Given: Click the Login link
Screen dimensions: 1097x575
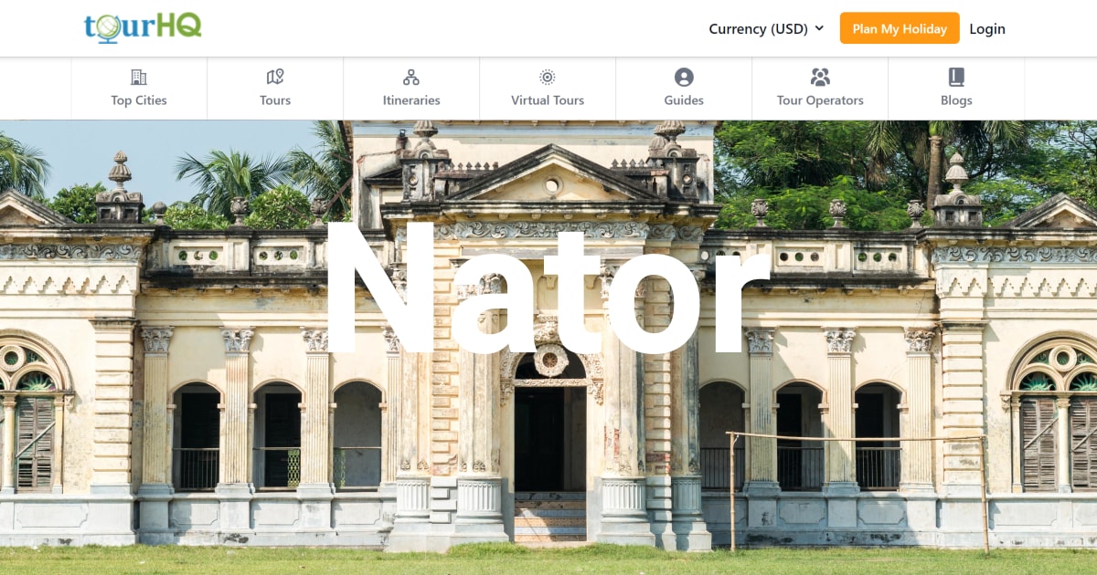Looking at the screenshot, I should point(987,28).
